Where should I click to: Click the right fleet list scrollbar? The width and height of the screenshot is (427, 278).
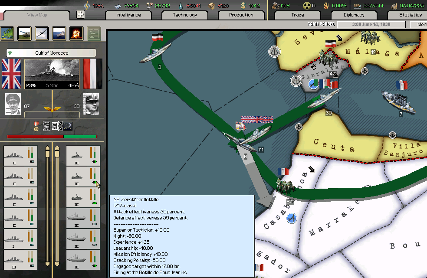pyautogui.click(x=56, y=206)
